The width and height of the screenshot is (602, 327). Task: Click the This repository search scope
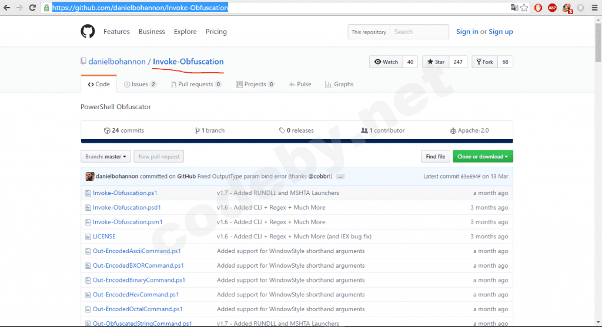[x=369, y=32]
